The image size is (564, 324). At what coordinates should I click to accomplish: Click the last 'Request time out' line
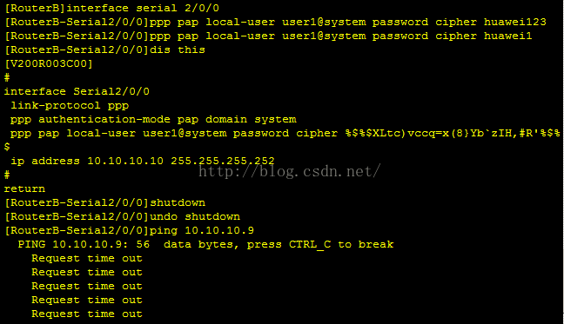[87, 314]
